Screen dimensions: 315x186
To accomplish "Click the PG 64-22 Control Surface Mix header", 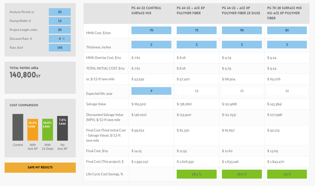I will (146, 10).
